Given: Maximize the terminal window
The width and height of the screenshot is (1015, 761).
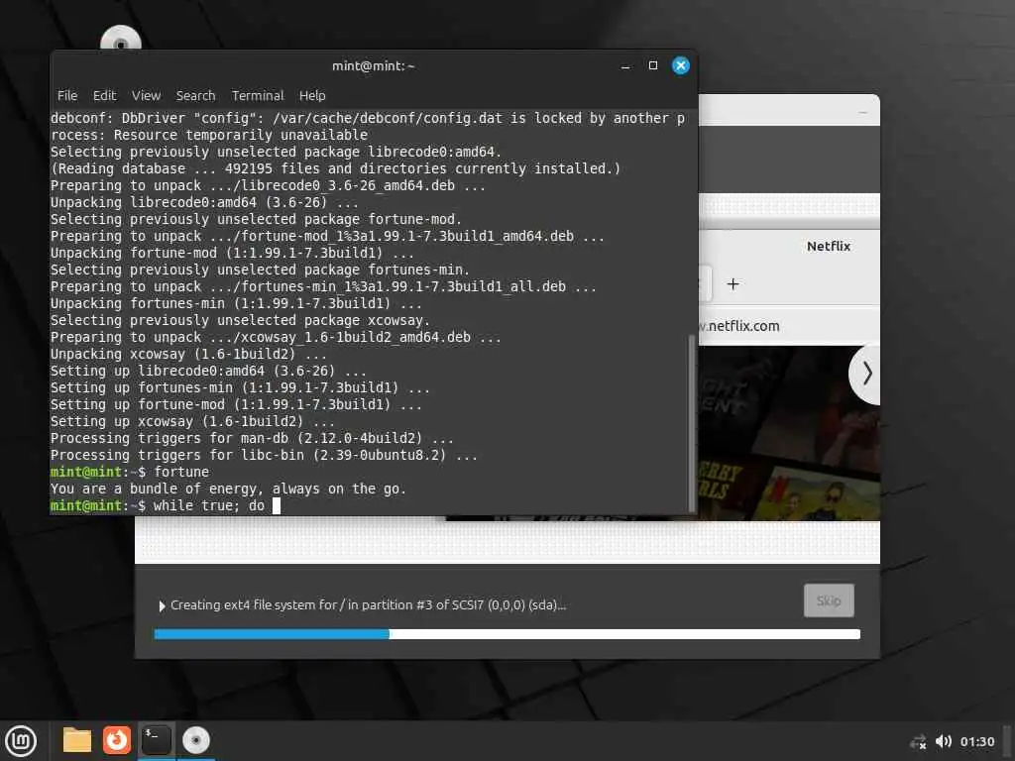Looking at the screenshot, I should tap(653, 65).
